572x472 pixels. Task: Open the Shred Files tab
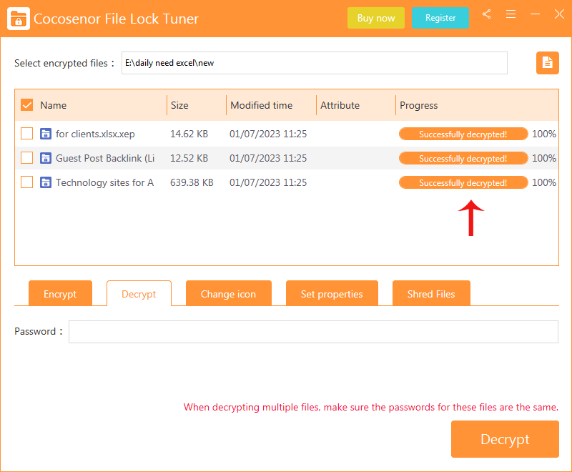431,294
